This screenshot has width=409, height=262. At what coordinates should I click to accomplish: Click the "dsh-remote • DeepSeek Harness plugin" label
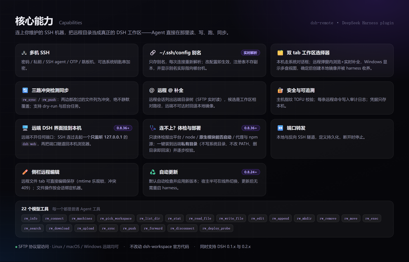coord(352,23)
